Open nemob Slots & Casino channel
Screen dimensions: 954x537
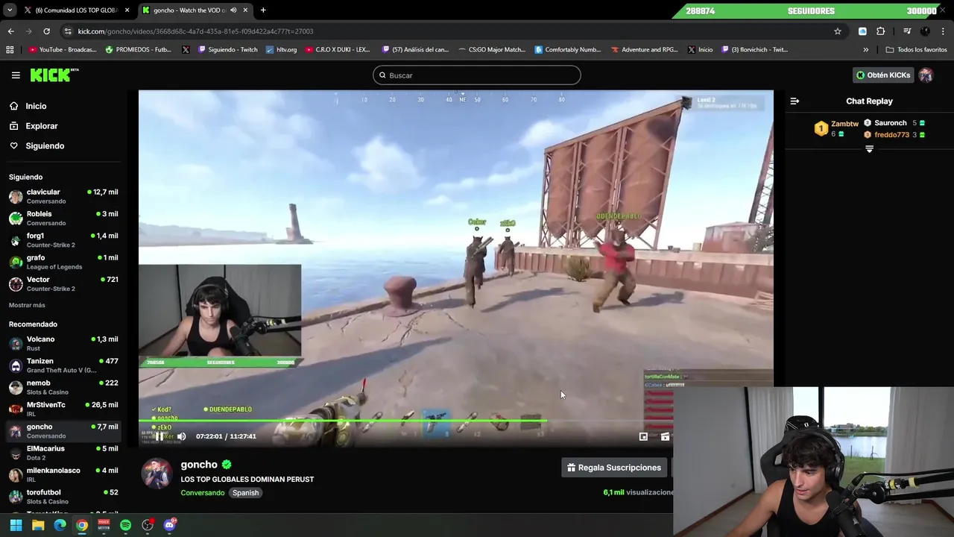63,387
